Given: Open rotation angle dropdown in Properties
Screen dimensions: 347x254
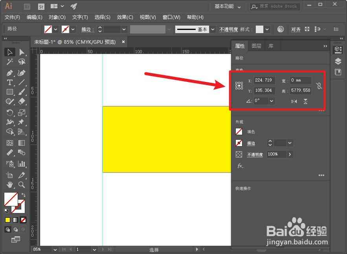Looking at the screenshot, I should pos(271,101).
